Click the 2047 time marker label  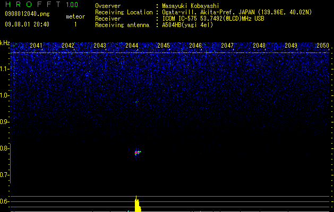pos(227,45)
